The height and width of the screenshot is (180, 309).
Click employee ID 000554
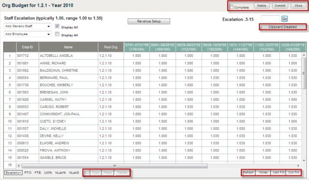click(23, 78)
